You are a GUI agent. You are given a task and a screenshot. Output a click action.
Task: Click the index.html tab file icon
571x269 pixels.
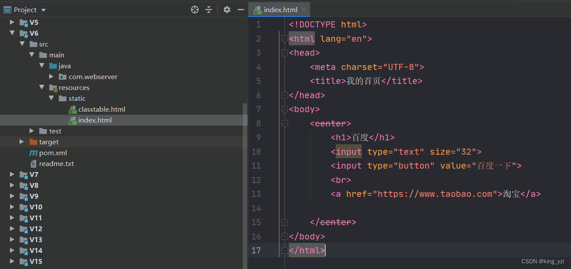[x=257, y=10]
